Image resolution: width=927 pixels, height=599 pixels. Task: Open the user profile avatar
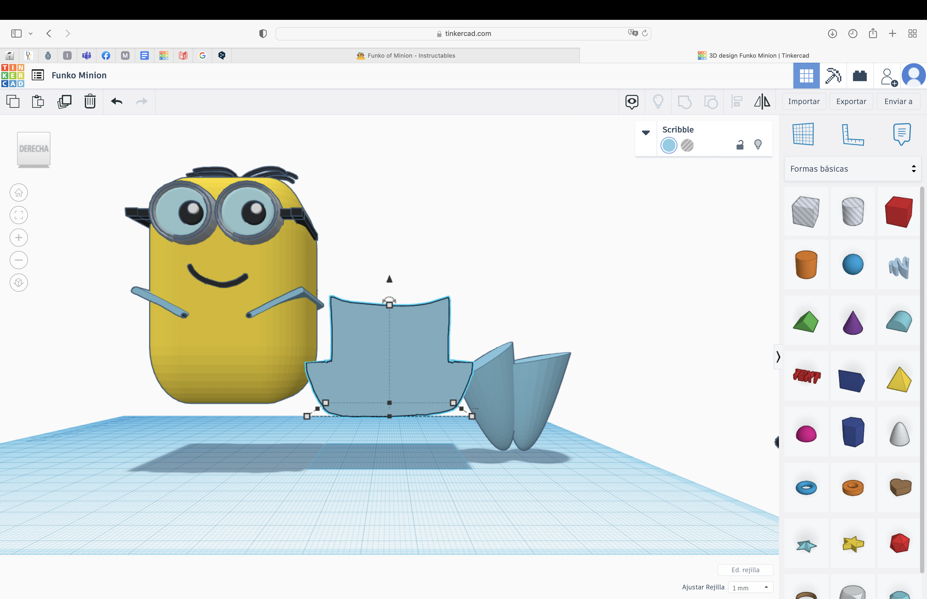click(x=914, y=75)
